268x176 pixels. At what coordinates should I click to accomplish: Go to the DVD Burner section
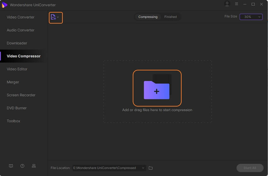pyautogui.click(x=17, y=108)
